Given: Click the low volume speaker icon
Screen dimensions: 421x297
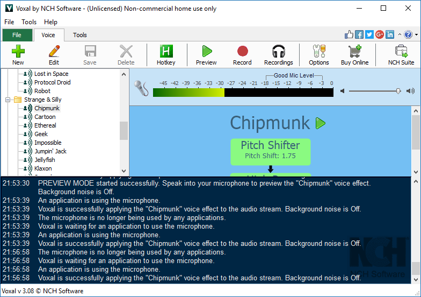Looking at the screenshot, I should 343,91.
